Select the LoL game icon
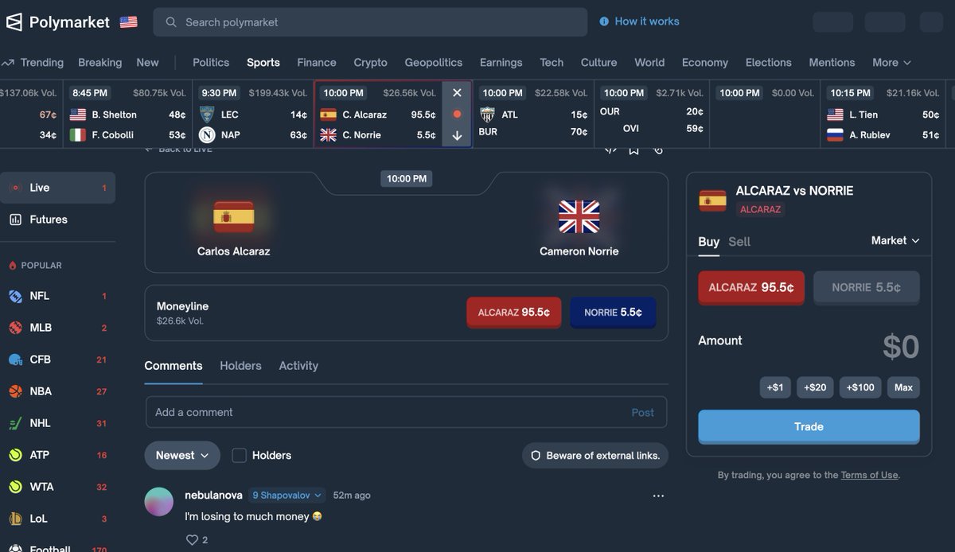Screen dimensions: 955x552 click(15, 519)
